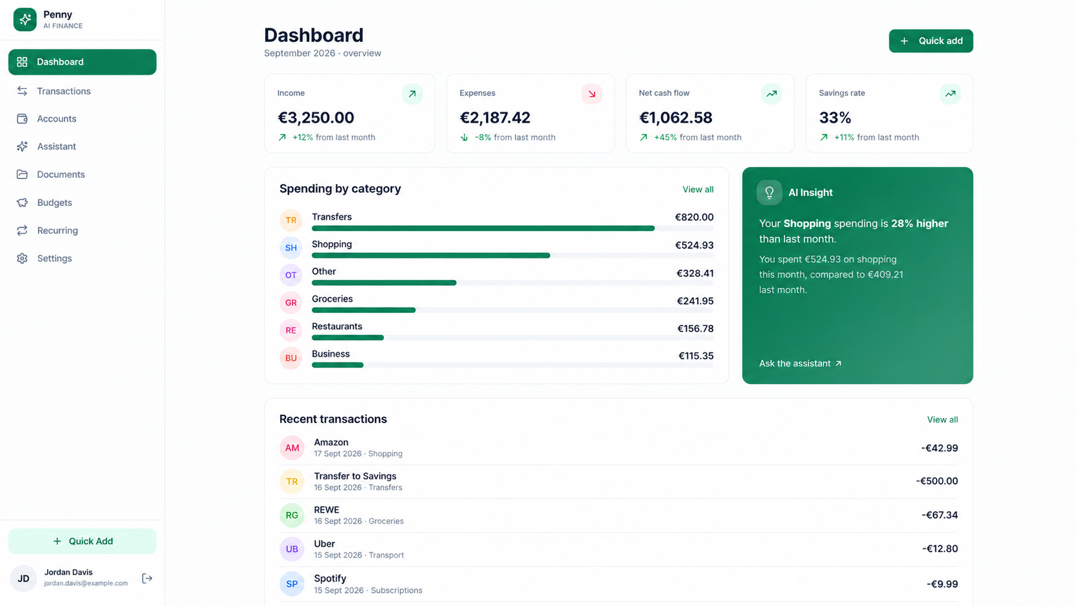Click the UB Uber transaction avatar

pyautogui.click(x=292, y=549)
